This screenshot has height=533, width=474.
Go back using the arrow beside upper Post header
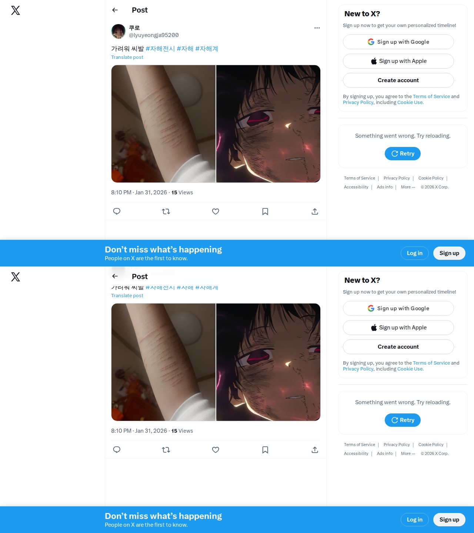(x=115, y=10)
